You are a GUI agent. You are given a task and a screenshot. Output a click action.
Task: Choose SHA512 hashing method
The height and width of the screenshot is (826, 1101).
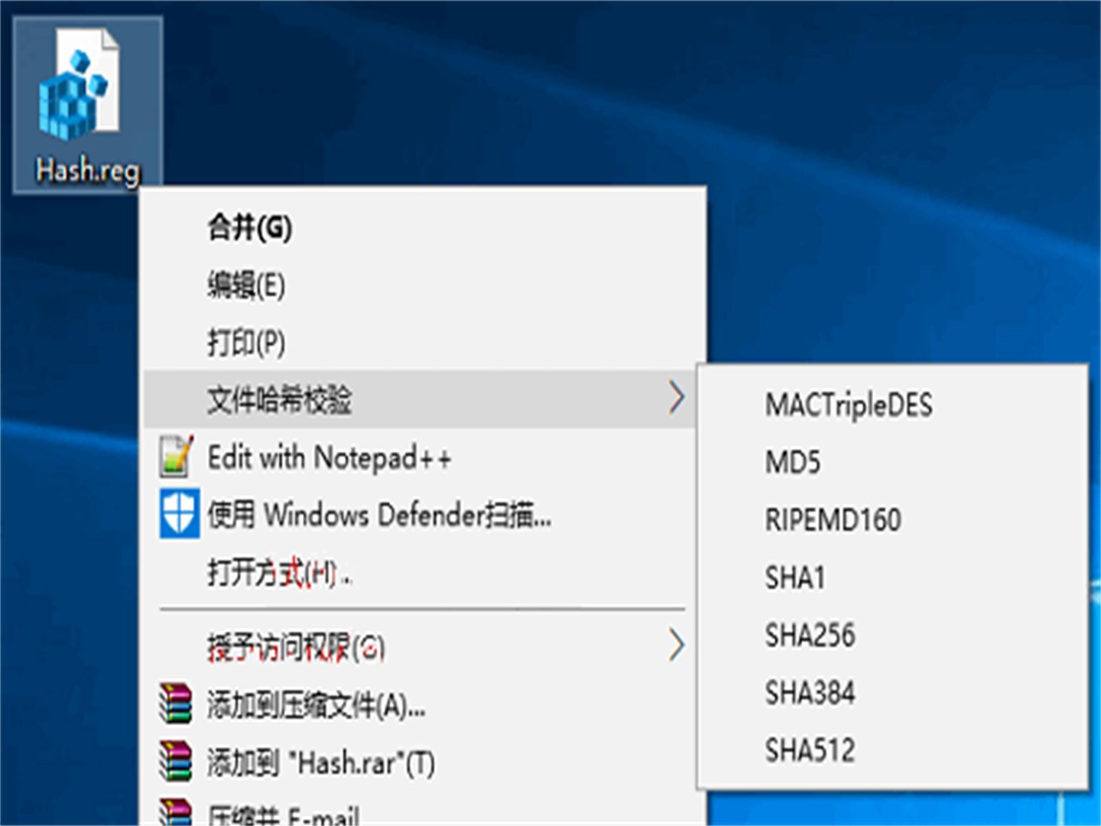[810, 750]
